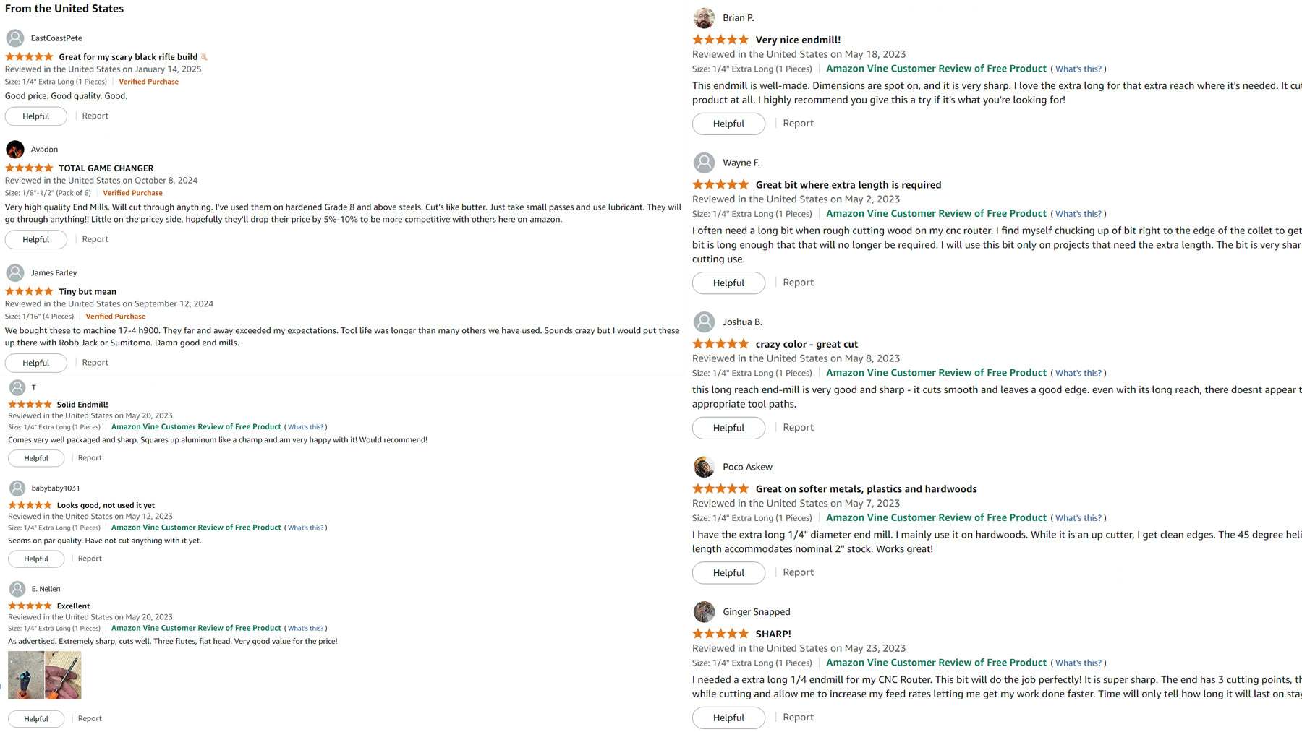
Task: Mark Brian P.'s review as Helpful
Action: 728,124
